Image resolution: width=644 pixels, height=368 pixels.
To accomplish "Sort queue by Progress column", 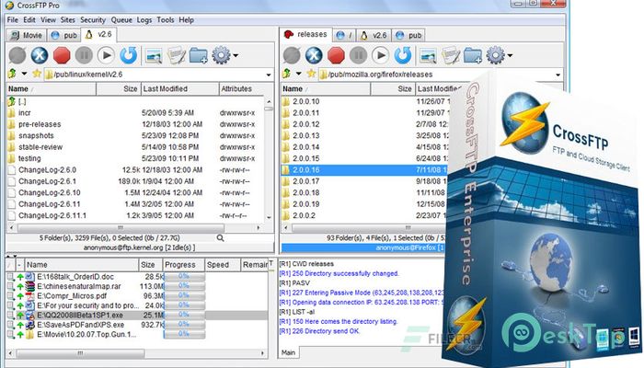I will pos(183,265).
